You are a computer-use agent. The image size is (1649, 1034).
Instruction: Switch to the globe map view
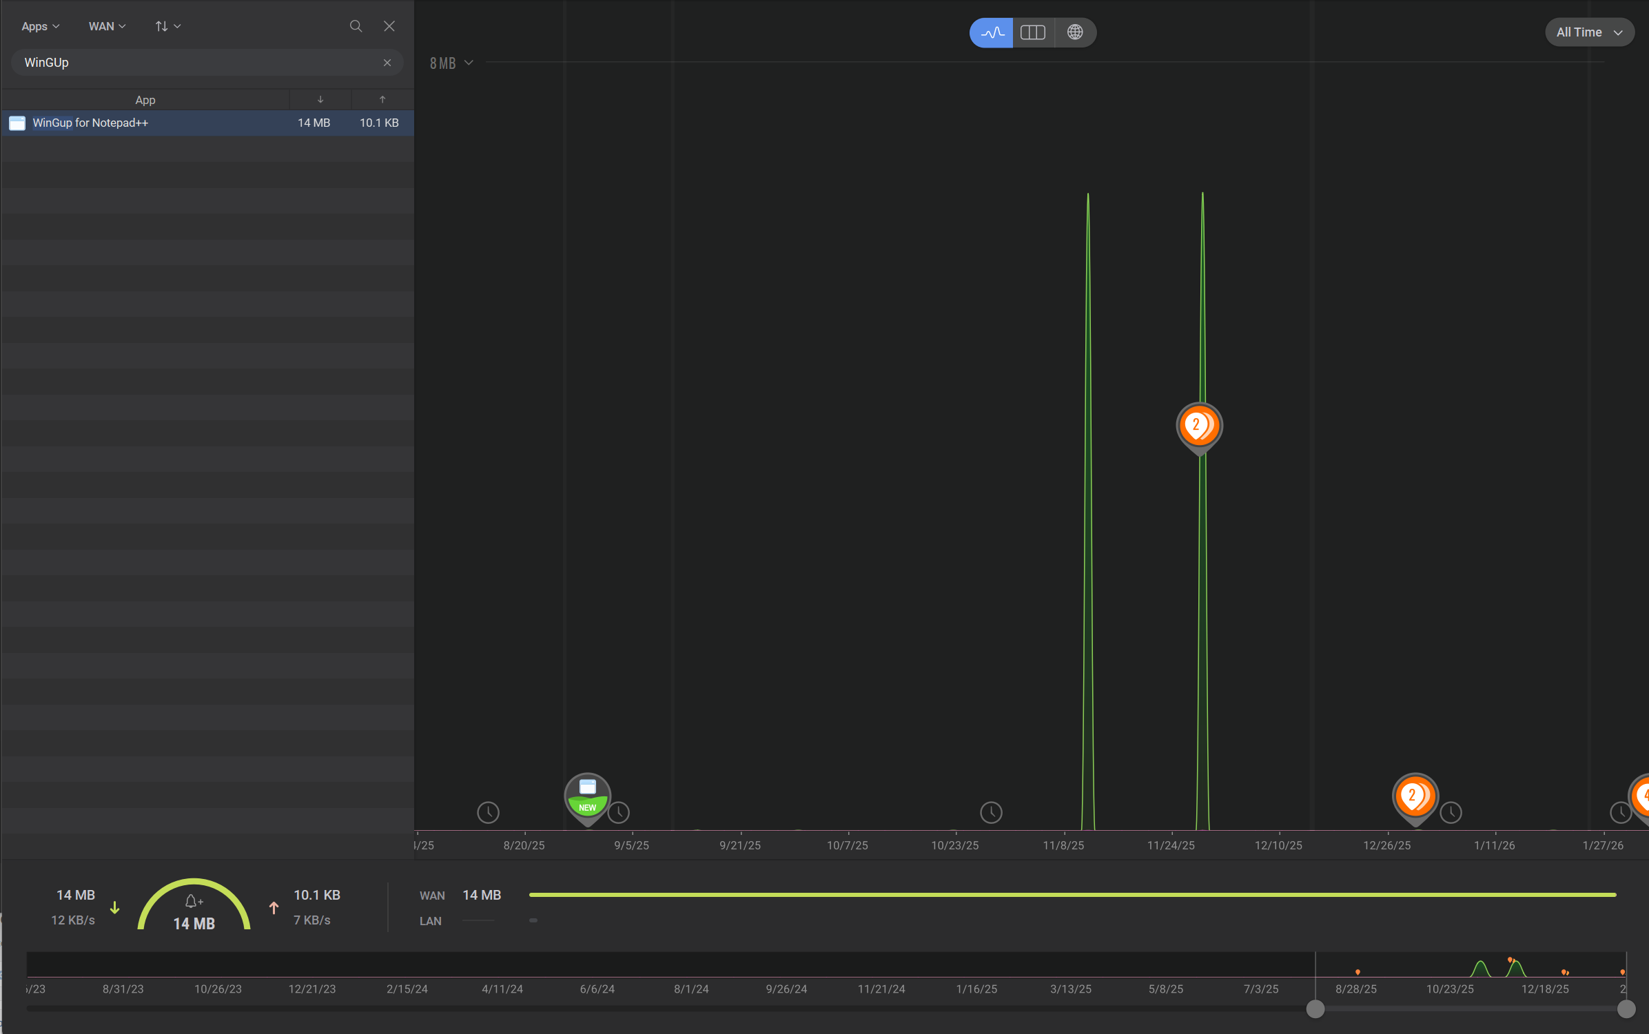pos(1074,32)
